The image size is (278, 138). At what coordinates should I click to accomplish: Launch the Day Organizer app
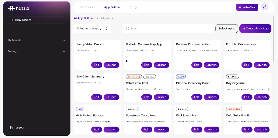coord(262,97)
